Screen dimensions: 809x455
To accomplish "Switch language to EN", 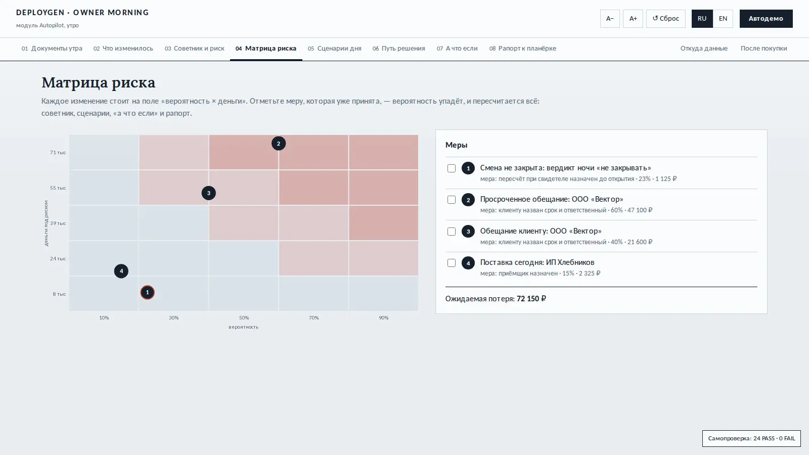I will [723, 19].
